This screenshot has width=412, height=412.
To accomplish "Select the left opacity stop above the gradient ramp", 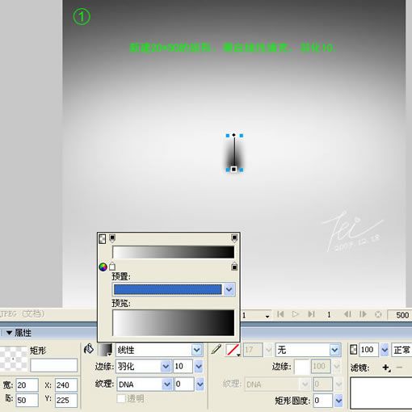I will 112,238.
